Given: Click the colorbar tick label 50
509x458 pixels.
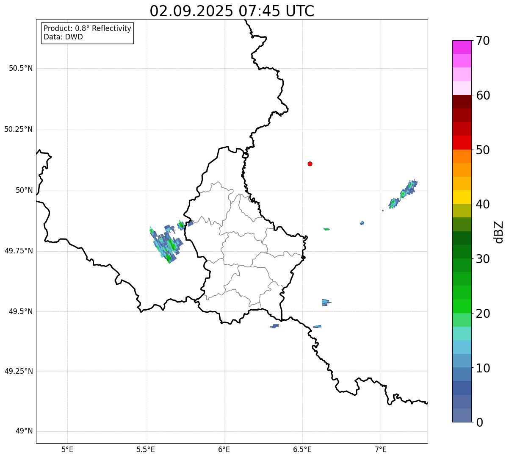Looking at the screenshot, I should 483,150.
